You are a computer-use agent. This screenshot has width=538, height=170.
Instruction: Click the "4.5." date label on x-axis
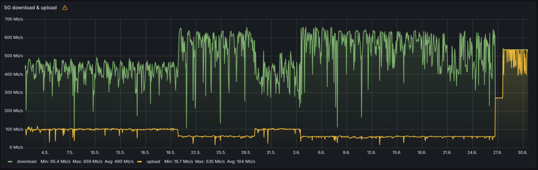pyautogui.click(x=45, y=153)
